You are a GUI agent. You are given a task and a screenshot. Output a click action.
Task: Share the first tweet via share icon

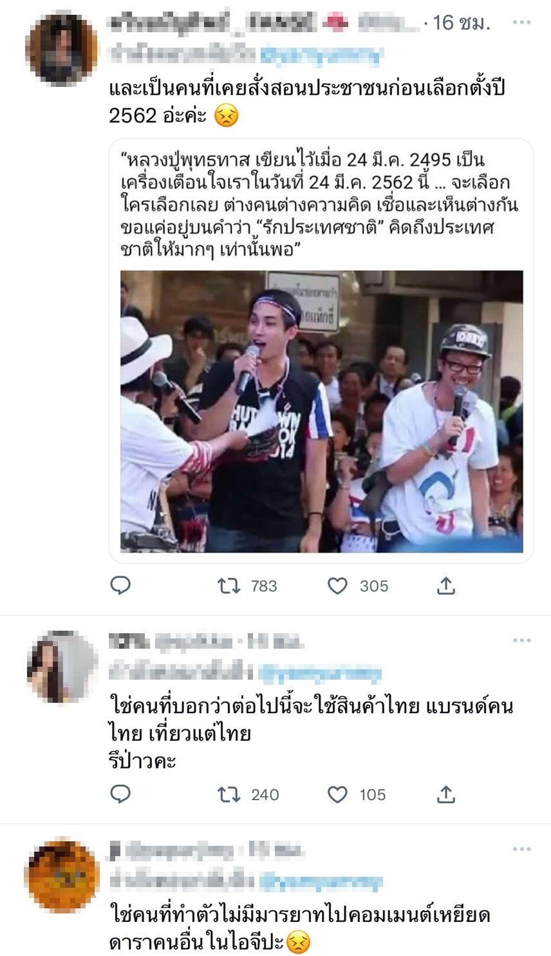click(446, 586)
